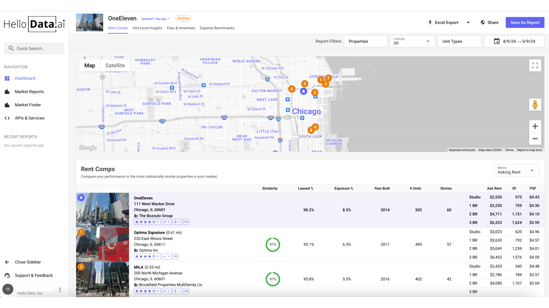Click the Active status badge
Screen dimensions: 549x308
(x=183, y=18)
